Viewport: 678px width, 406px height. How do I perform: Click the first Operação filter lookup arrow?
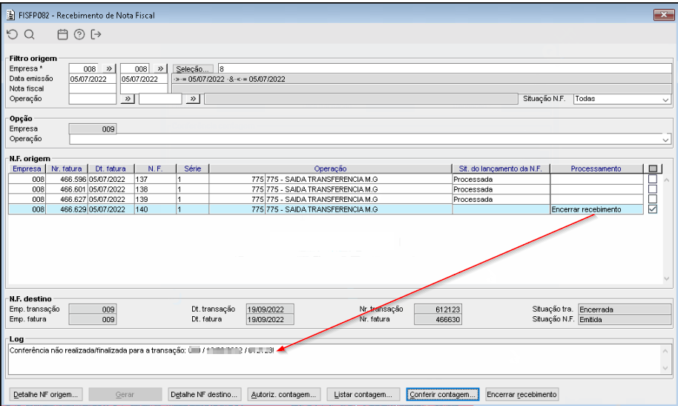[x=127, y=99]
